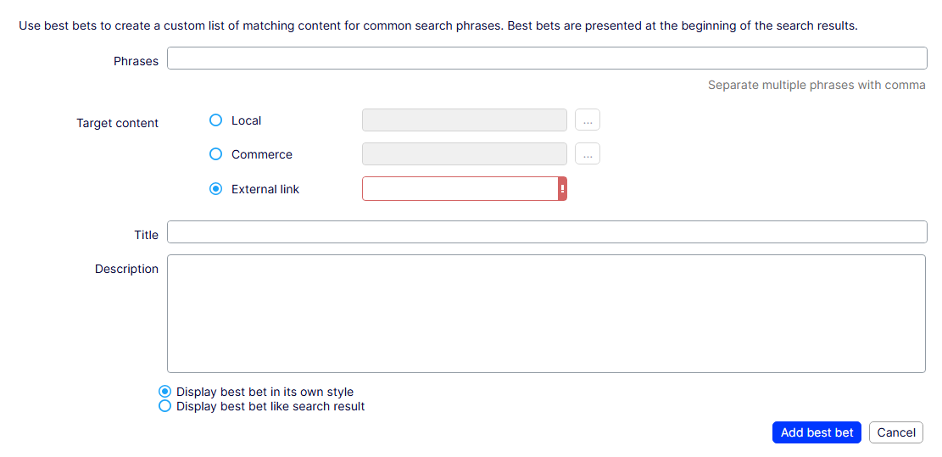This screenshot has height=457, width=942.
Task: Click inside the Description text area
Action: (546, 314)
